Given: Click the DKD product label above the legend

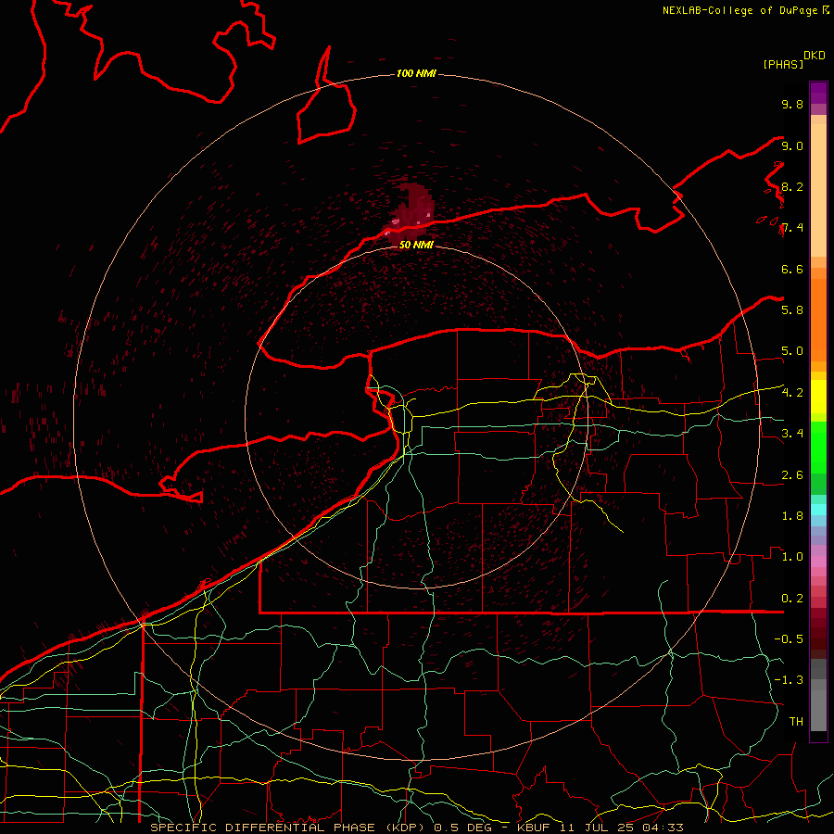Looking at the screenshot, I should pyautogui.click(x=814, y=56).
